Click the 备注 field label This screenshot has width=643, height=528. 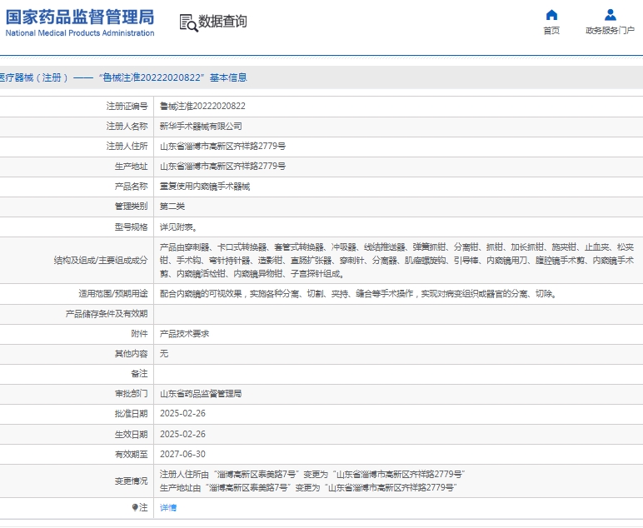coord(139,374)
